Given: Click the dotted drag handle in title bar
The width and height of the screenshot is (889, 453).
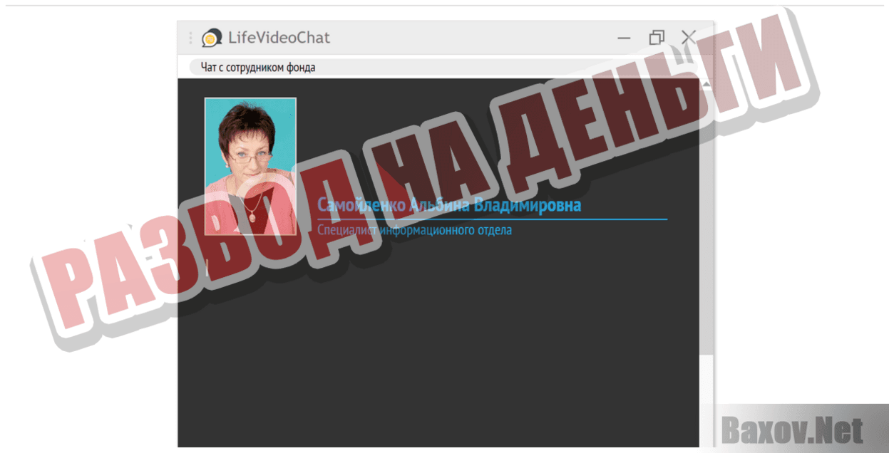Looking at the screenshot, I should point(190,38).
